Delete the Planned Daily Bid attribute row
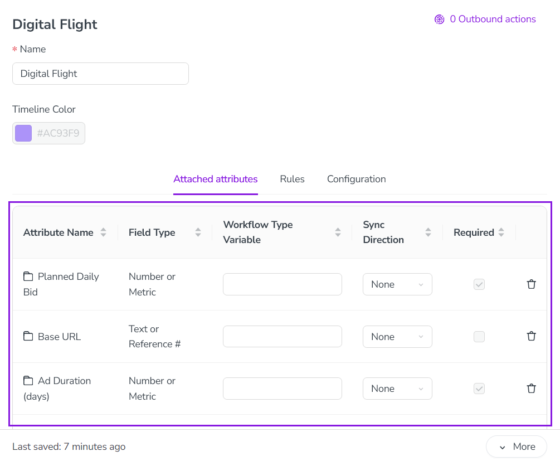Screen dimensions: 560x461 pos(531,284)
